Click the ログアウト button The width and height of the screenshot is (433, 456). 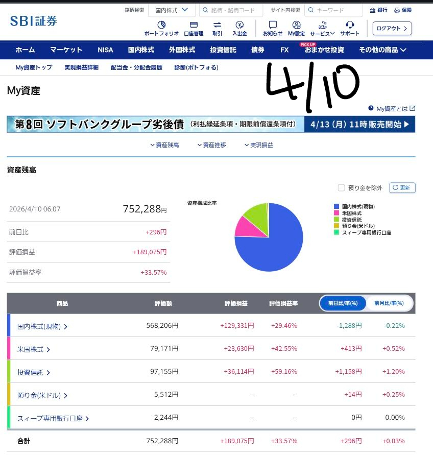(x=392, y=29)
